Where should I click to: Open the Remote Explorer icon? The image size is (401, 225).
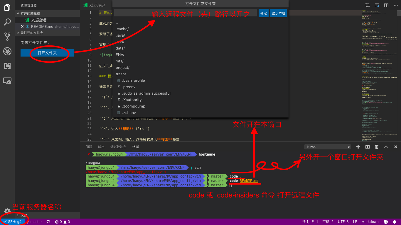[x=7, y=81]
